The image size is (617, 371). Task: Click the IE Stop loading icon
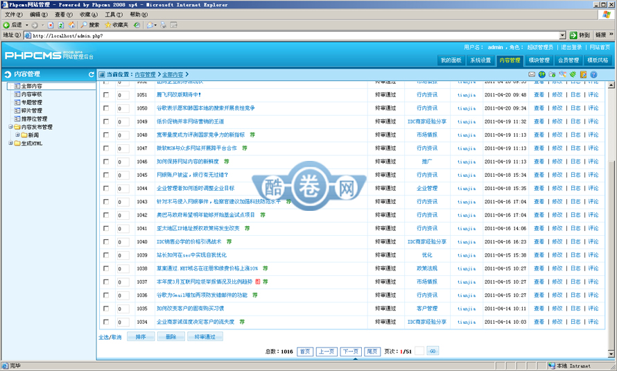pyautogui.click(x=51, y=25)
